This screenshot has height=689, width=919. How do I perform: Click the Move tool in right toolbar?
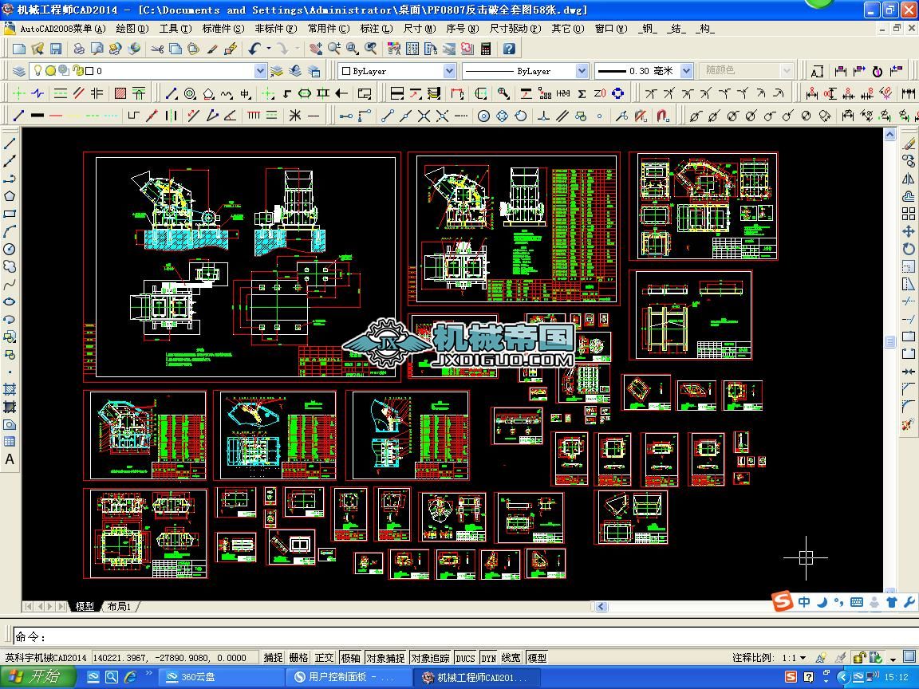pos(909,231)
